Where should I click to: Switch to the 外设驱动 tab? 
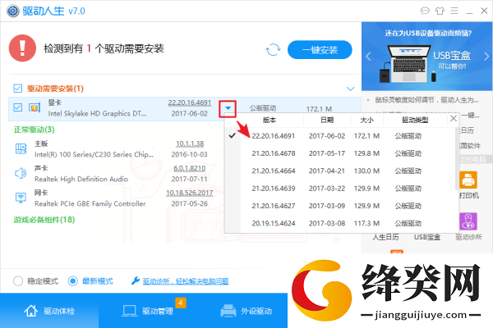pyautogui.click(x=246, y=311)
